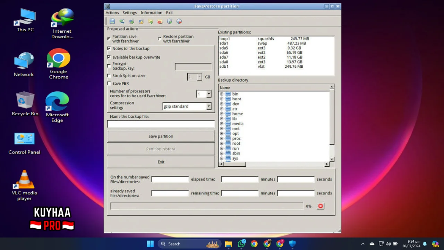Open the Actions menu

pyautogui.click(x=112, y=12)
